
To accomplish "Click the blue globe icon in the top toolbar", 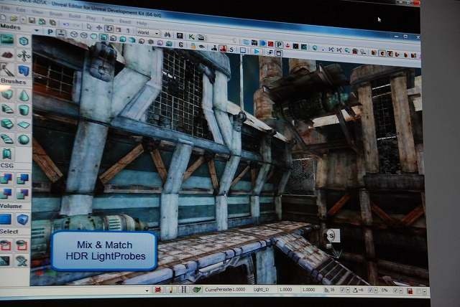I will (x=263, y=44).
